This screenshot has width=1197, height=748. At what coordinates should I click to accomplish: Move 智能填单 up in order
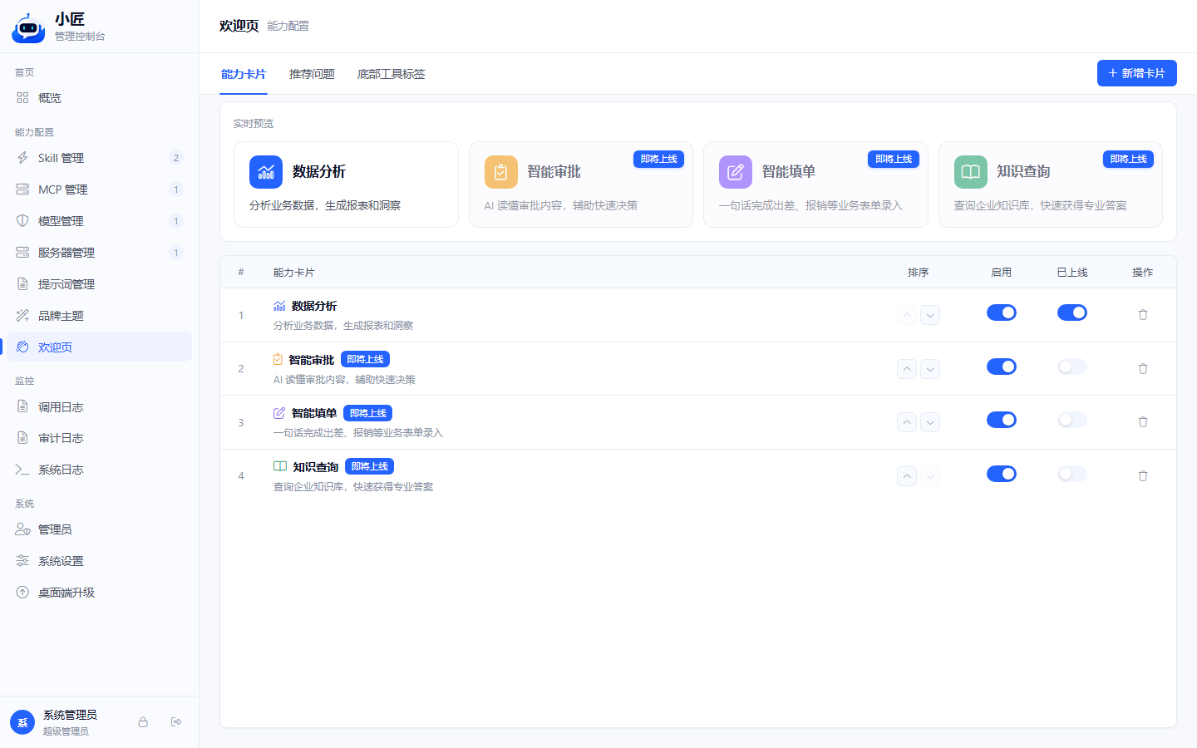907,422
